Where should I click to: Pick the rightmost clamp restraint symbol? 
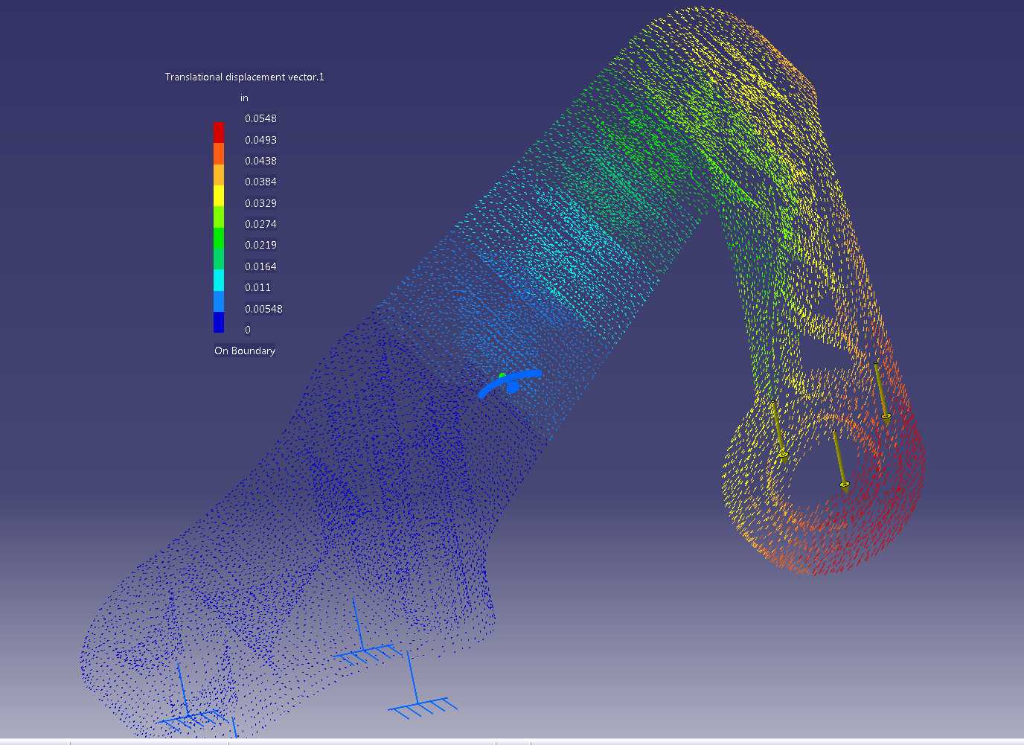[421, 687]
